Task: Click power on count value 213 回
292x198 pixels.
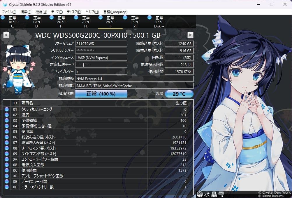Action: [179, 65]
